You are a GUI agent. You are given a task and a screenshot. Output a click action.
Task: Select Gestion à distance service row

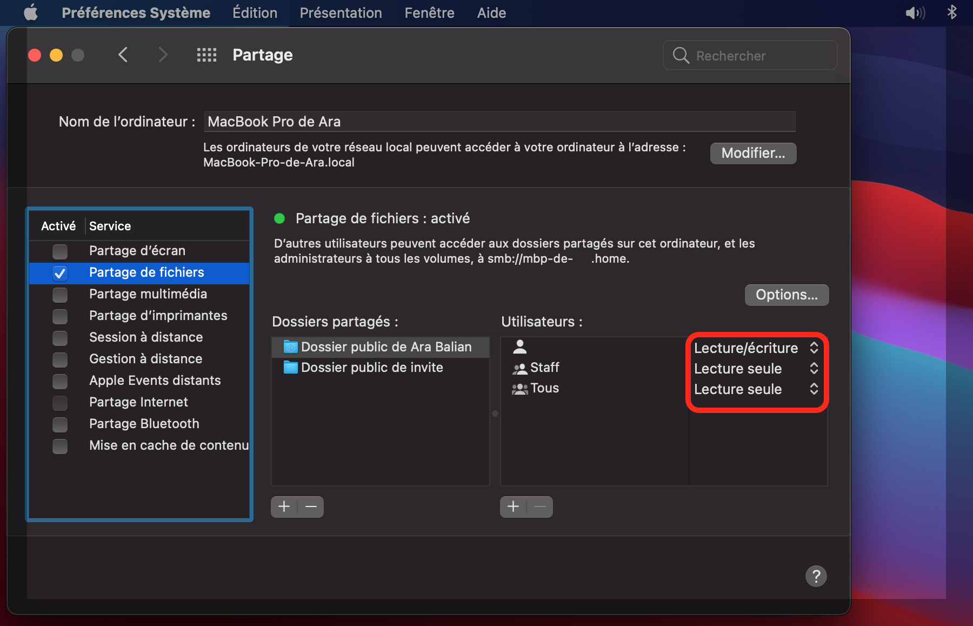tap(139, 359)
